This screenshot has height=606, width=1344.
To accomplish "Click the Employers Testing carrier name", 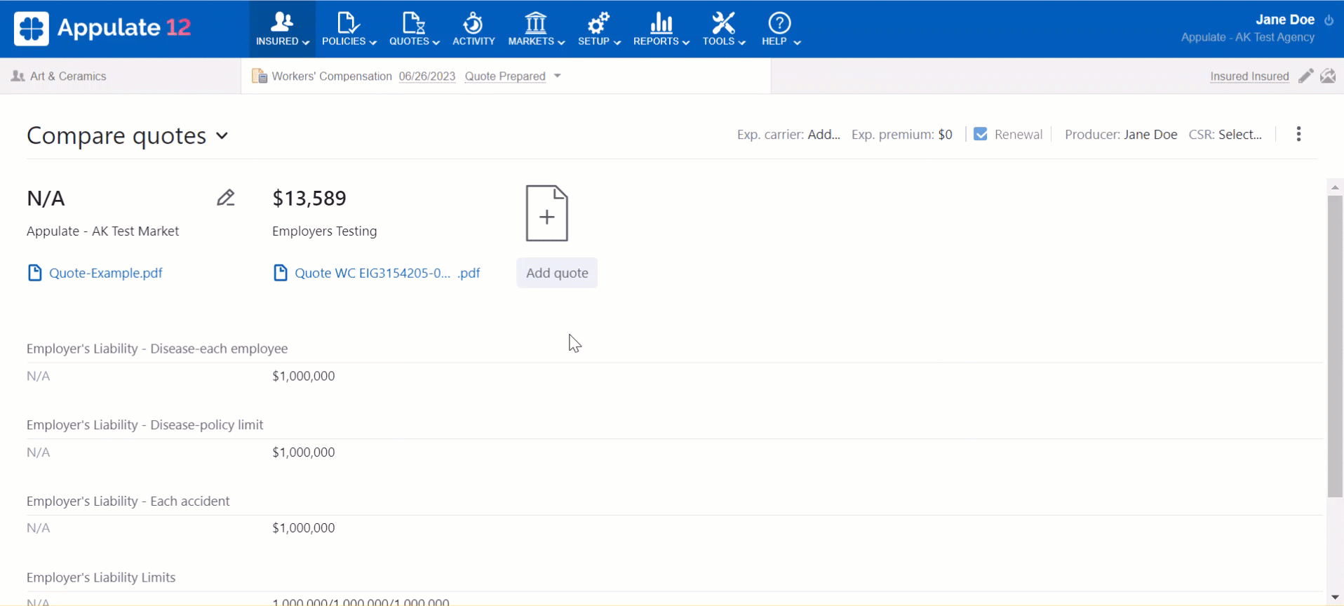I will [x=324, y=231].
